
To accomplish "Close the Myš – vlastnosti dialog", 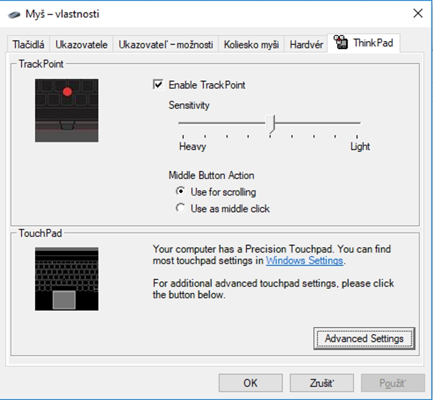I will click(x=418, y=13).
